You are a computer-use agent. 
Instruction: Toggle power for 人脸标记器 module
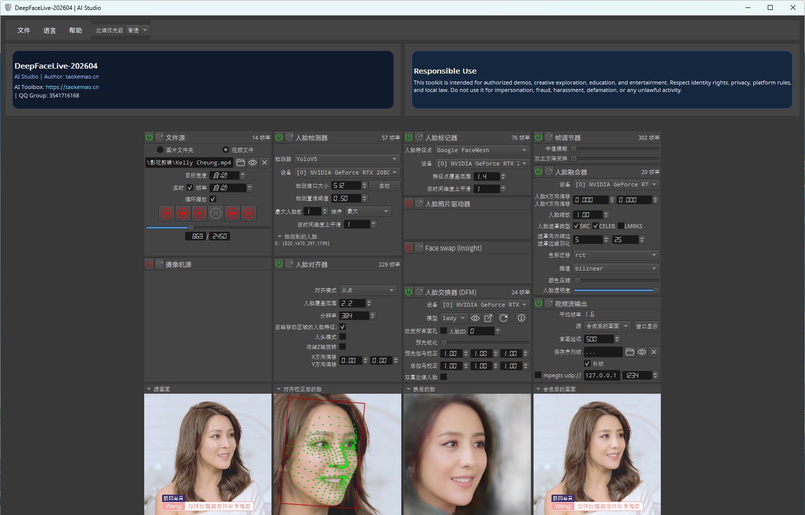(409, 137)
